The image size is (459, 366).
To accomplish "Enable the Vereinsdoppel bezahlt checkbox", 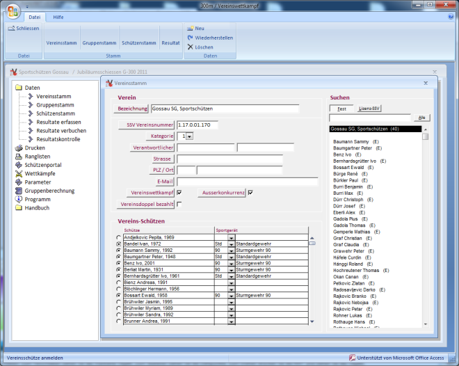I will coord(179,204).
